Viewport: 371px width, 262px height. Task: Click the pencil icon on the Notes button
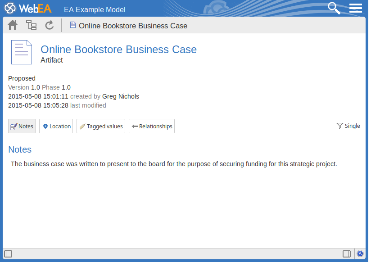pyautogui.click(x=14, y=126)
